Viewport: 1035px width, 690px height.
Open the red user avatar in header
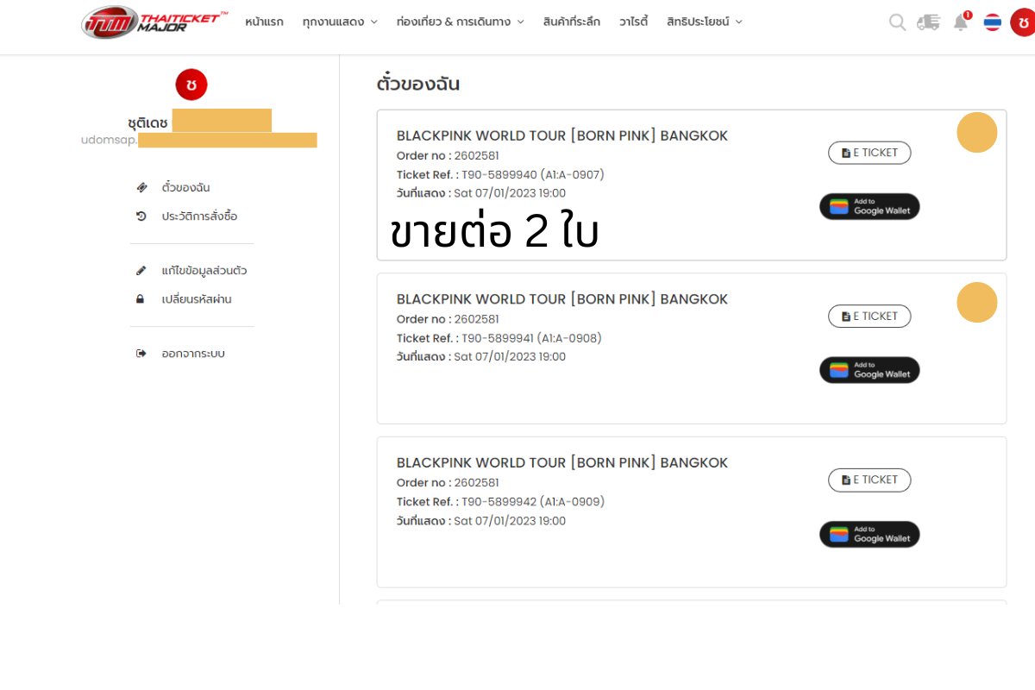[x=1023, y=22]
